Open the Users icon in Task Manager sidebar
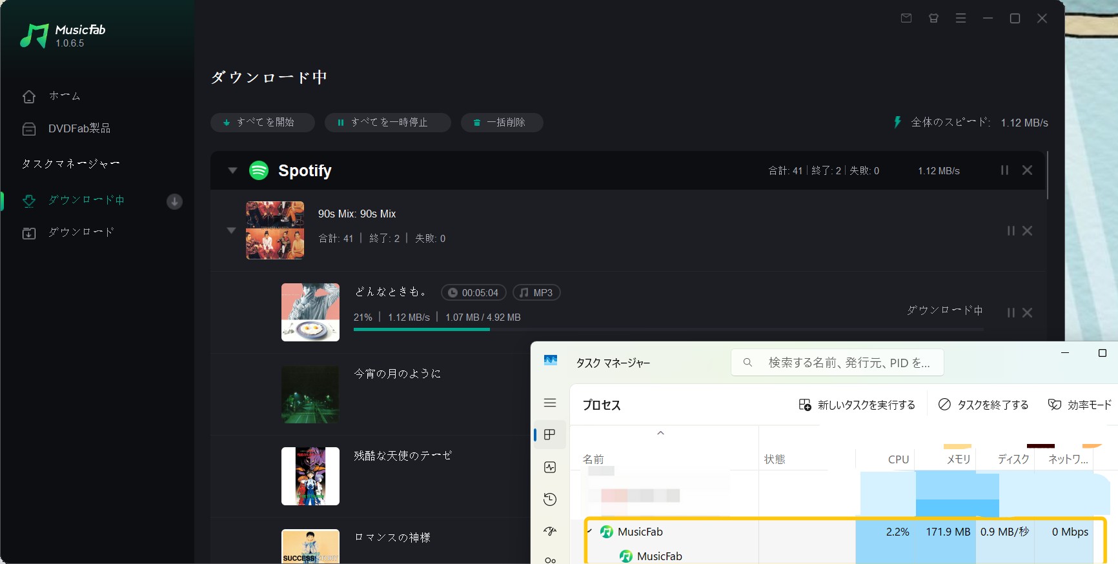Image resolution: width=1118 pixels, height=564 pixels. coord(550,559)
